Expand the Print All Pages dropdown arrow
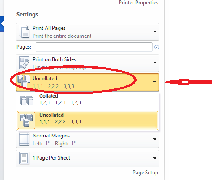 (x=155, y=32)
